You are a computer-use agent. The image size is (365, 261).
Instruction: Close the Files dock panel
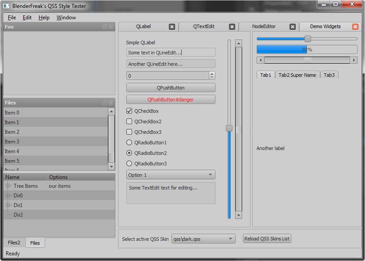tap(111, 103)
